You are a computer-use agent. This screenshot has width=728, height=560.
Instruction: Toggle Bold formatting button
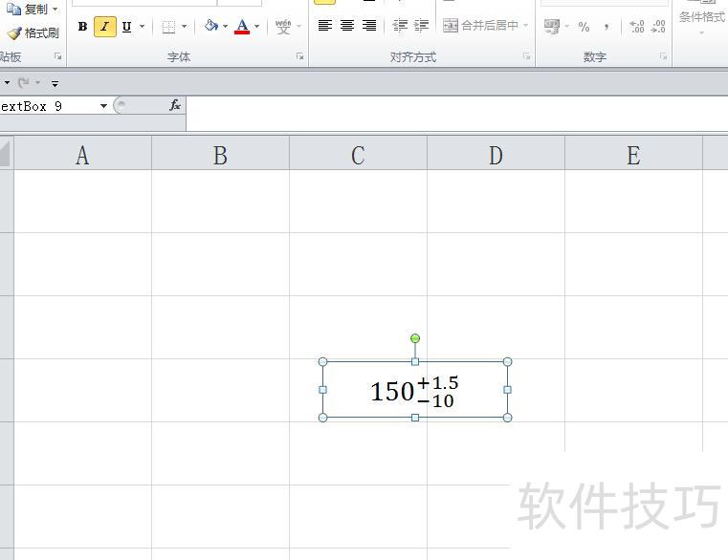pyautogui.click(x=82, y=27)
